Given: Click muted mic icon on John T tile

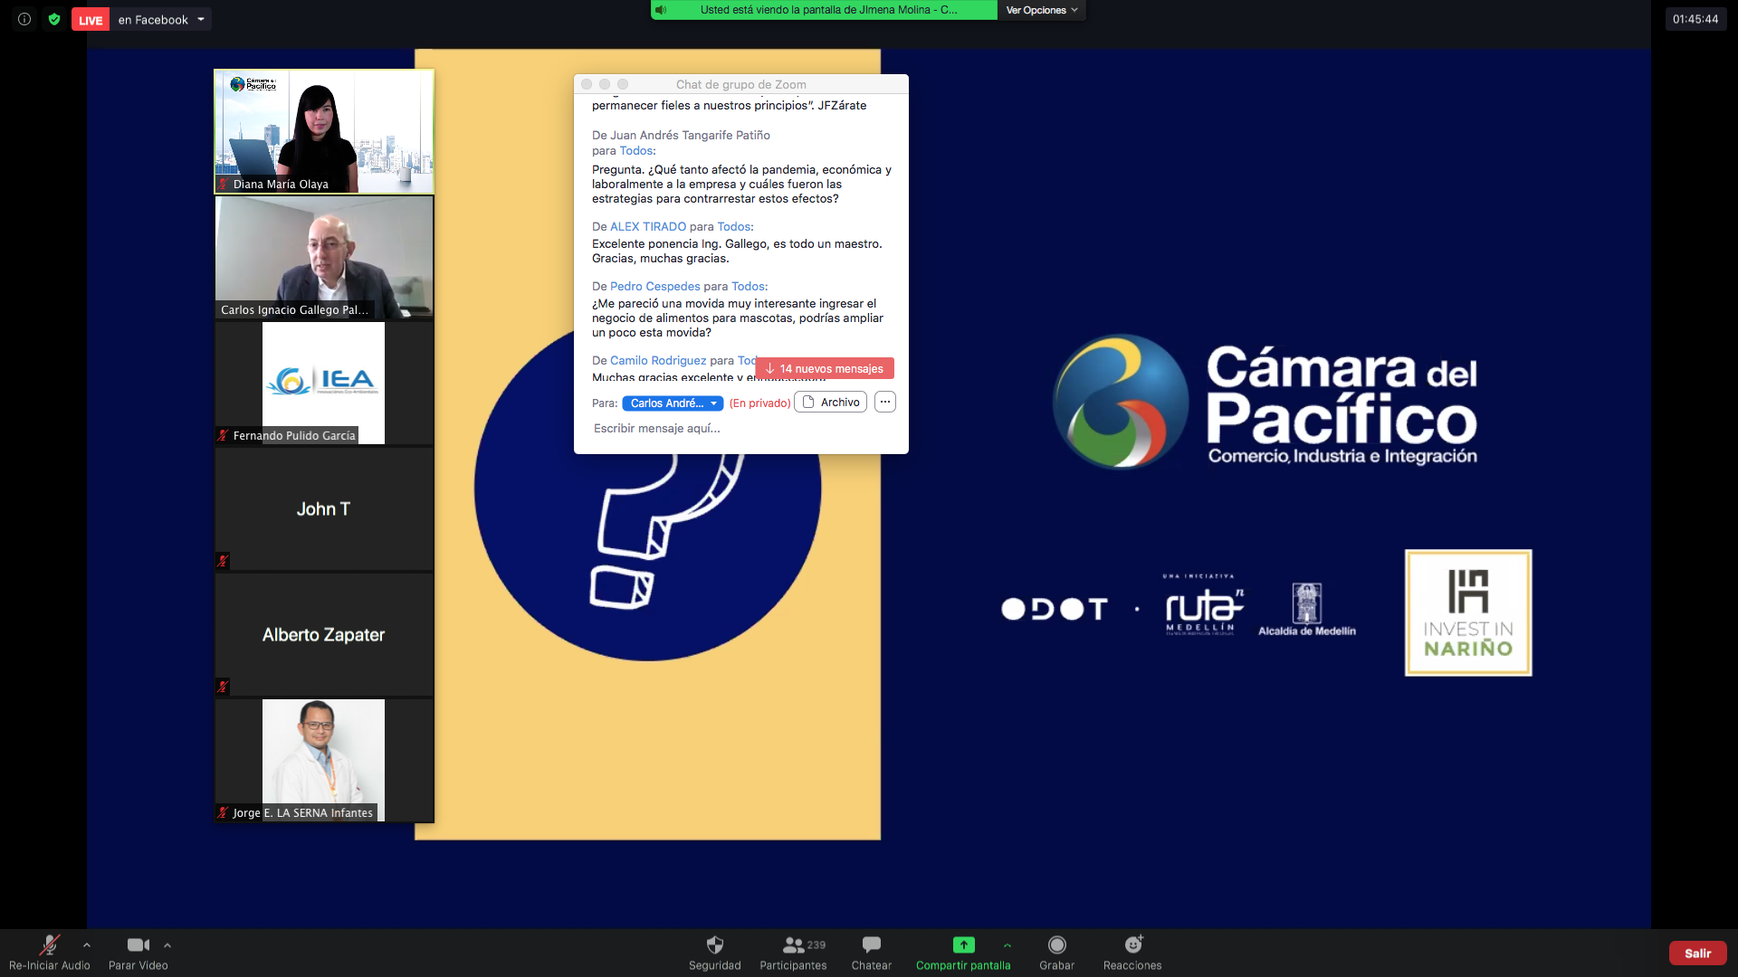Looking at the screenshot, I should [223, 561].
